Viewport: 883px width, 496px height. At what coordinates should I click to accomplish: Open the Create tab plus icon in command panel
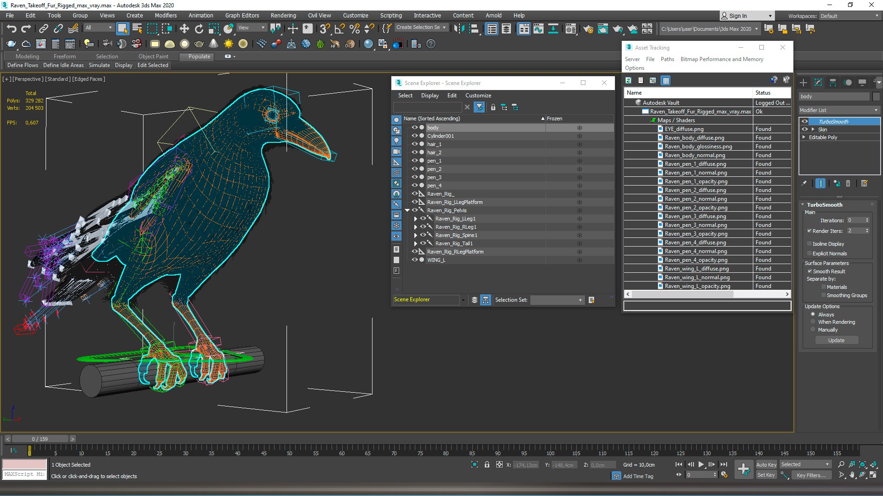point(803,83)
